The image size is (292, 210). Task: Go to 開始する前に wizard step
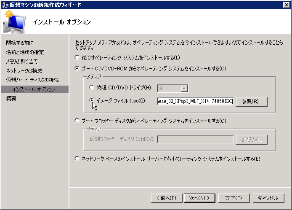click(x=19, y=43)
